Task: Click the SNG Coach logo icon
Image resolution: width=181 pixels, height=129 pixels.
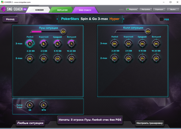Action: click(x=3, y=9)
